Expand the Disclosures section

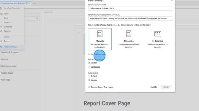[5, 80]
